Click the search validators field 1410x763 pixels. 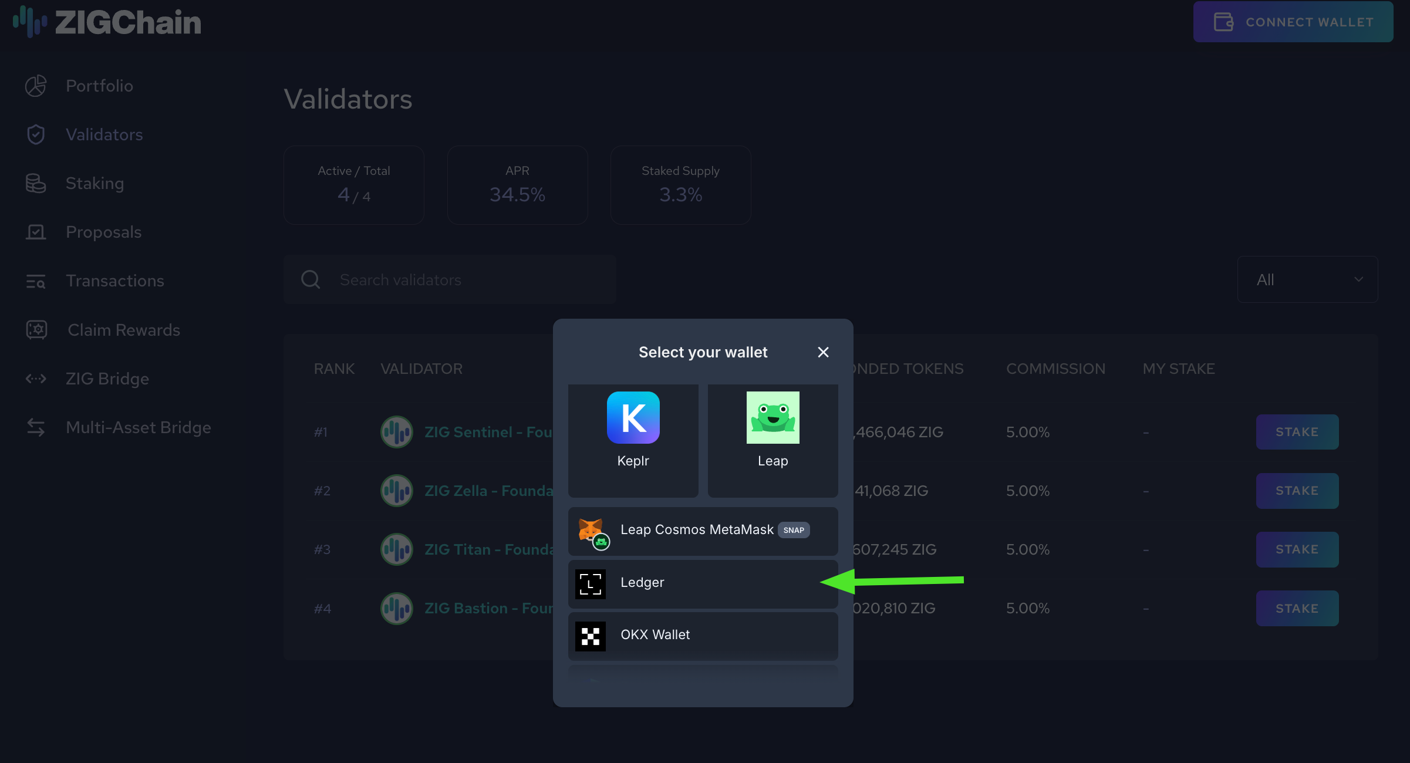(x=450, y=279)
